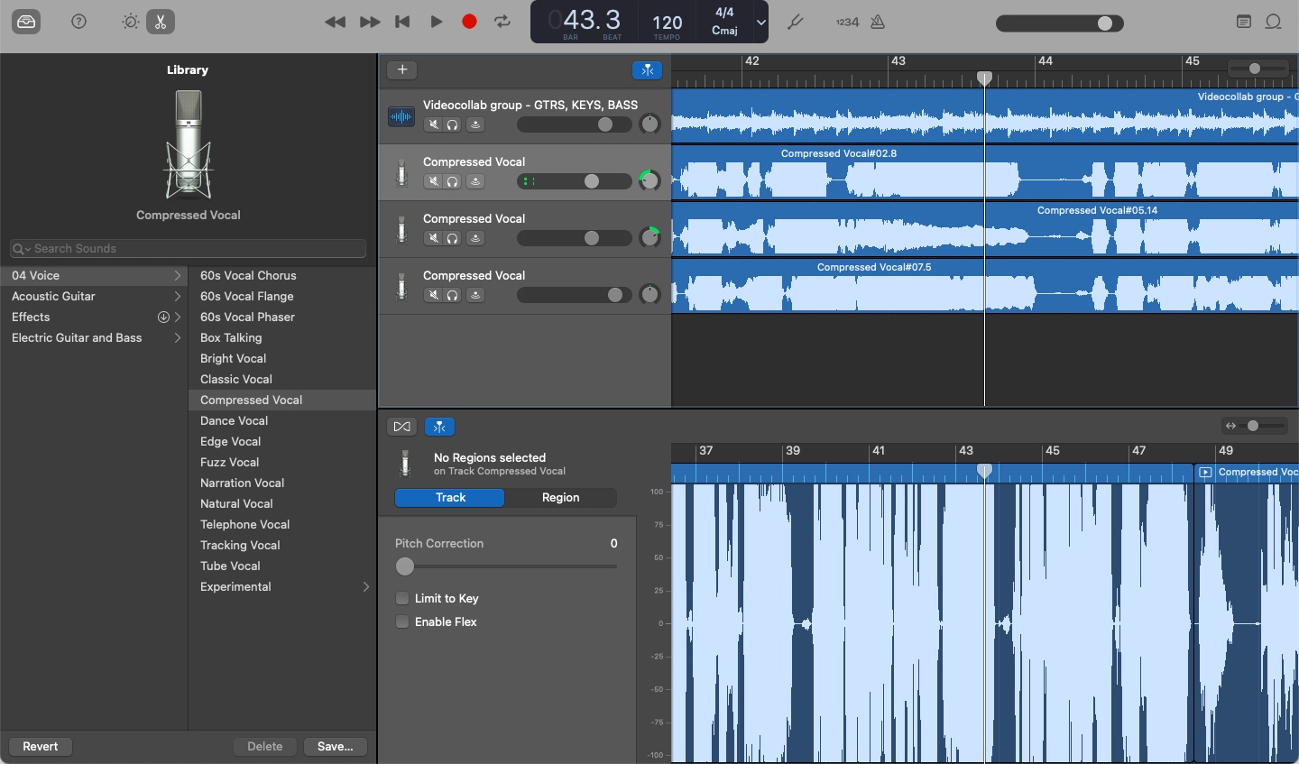Click the 43.3 bar position display

(x=593, y=19)
